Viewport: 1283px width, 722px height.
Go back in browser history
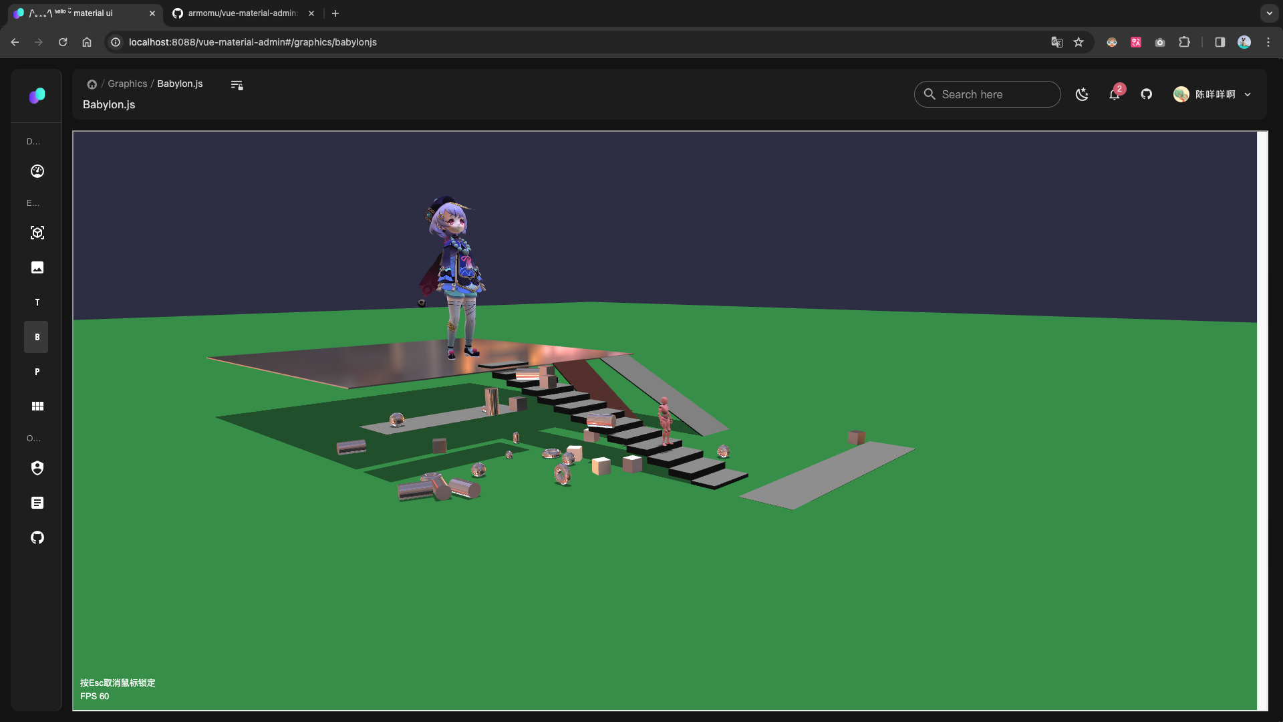[x=15, y=42]
